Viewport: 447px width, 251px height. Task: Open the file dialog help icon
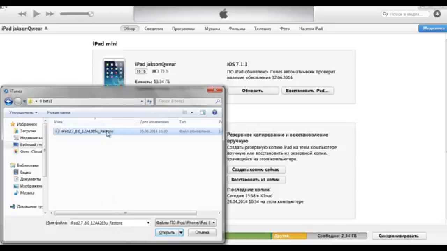[215, 113]
